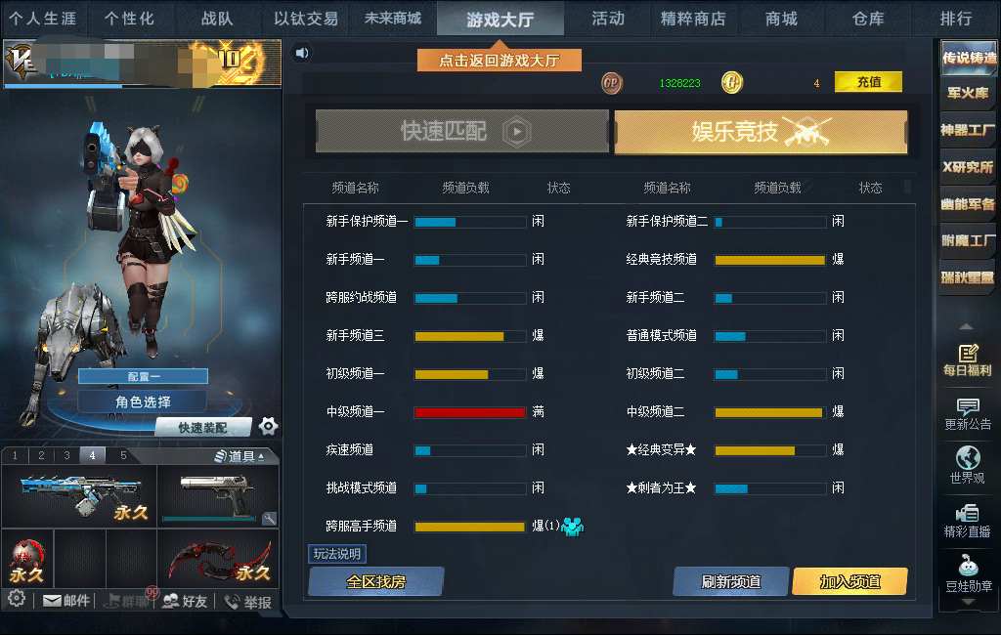This screenshot has width=1001, height=635.
Task: Expand the 道具 items dropdown
Action: 239,455
